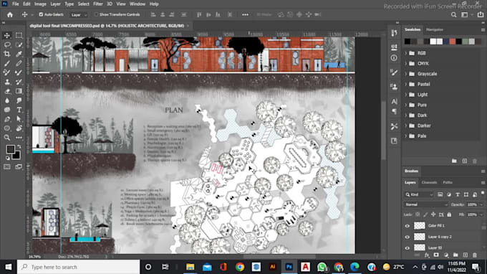The image size is (487, 274).
Task: Switch to the Paths tab
Action: click(448, 183)
